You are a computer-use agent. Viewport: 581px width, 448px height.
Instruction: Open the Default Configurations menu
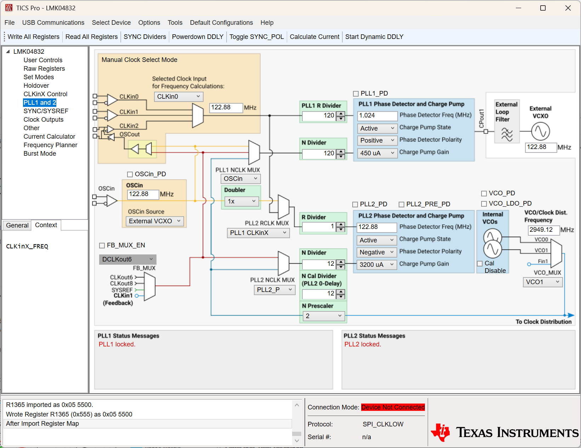221,23
